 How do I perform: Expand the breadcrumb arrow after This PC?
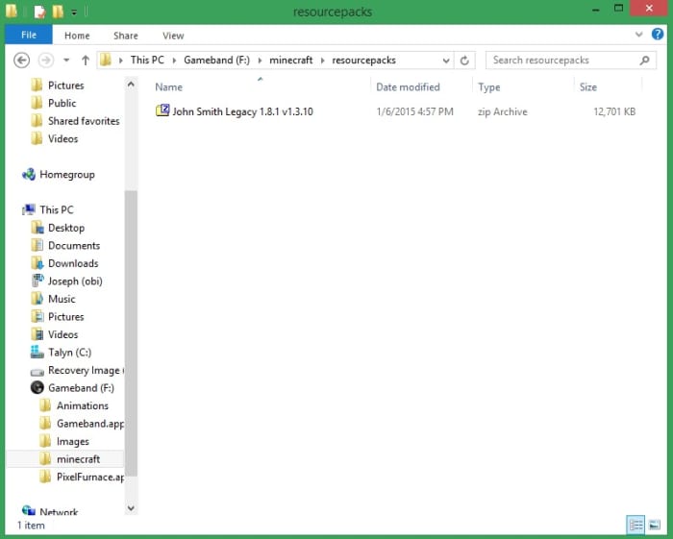click(174, 61)
